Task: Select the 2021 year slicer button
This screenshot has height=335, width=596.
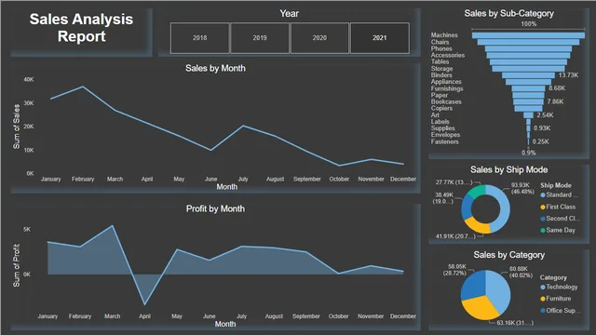Action: click(380, 38)
